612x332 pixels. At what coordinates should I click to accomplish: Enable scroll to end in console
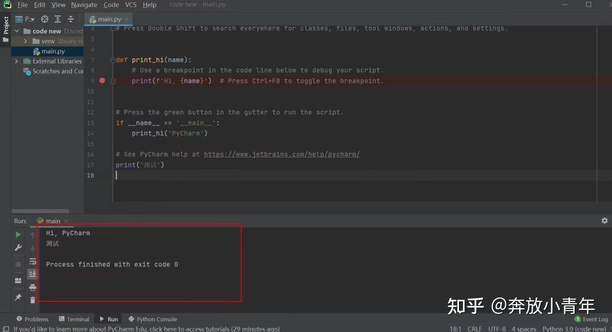pos(32,274)
